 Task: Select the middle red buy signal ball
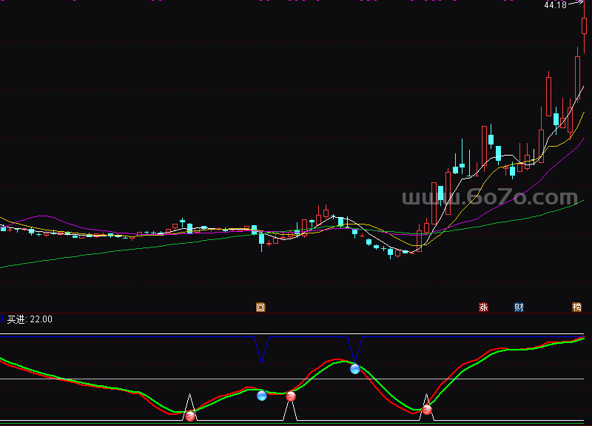pyautogui.click(x=291, y=396)
